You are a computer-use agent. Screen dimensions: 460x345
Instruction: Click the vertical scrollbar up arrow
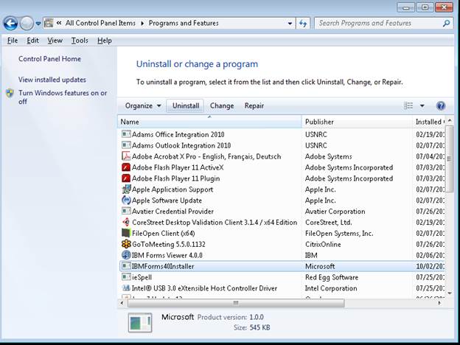tap(450, 121)
